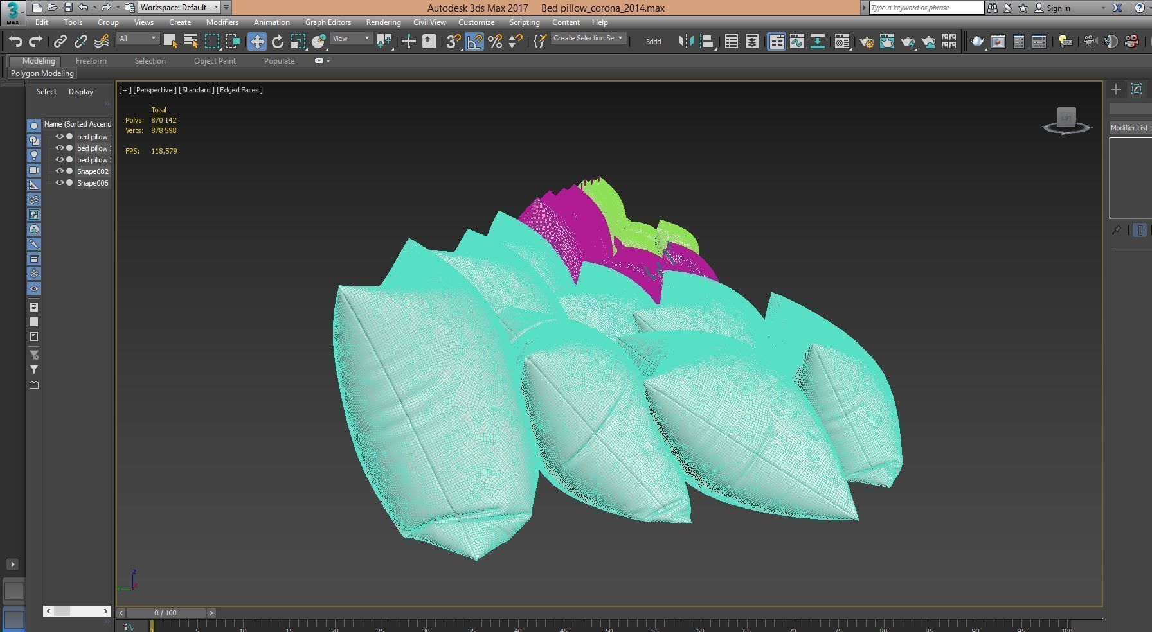Click Display in Scene Explorer menu

click(x=81, y=92)
